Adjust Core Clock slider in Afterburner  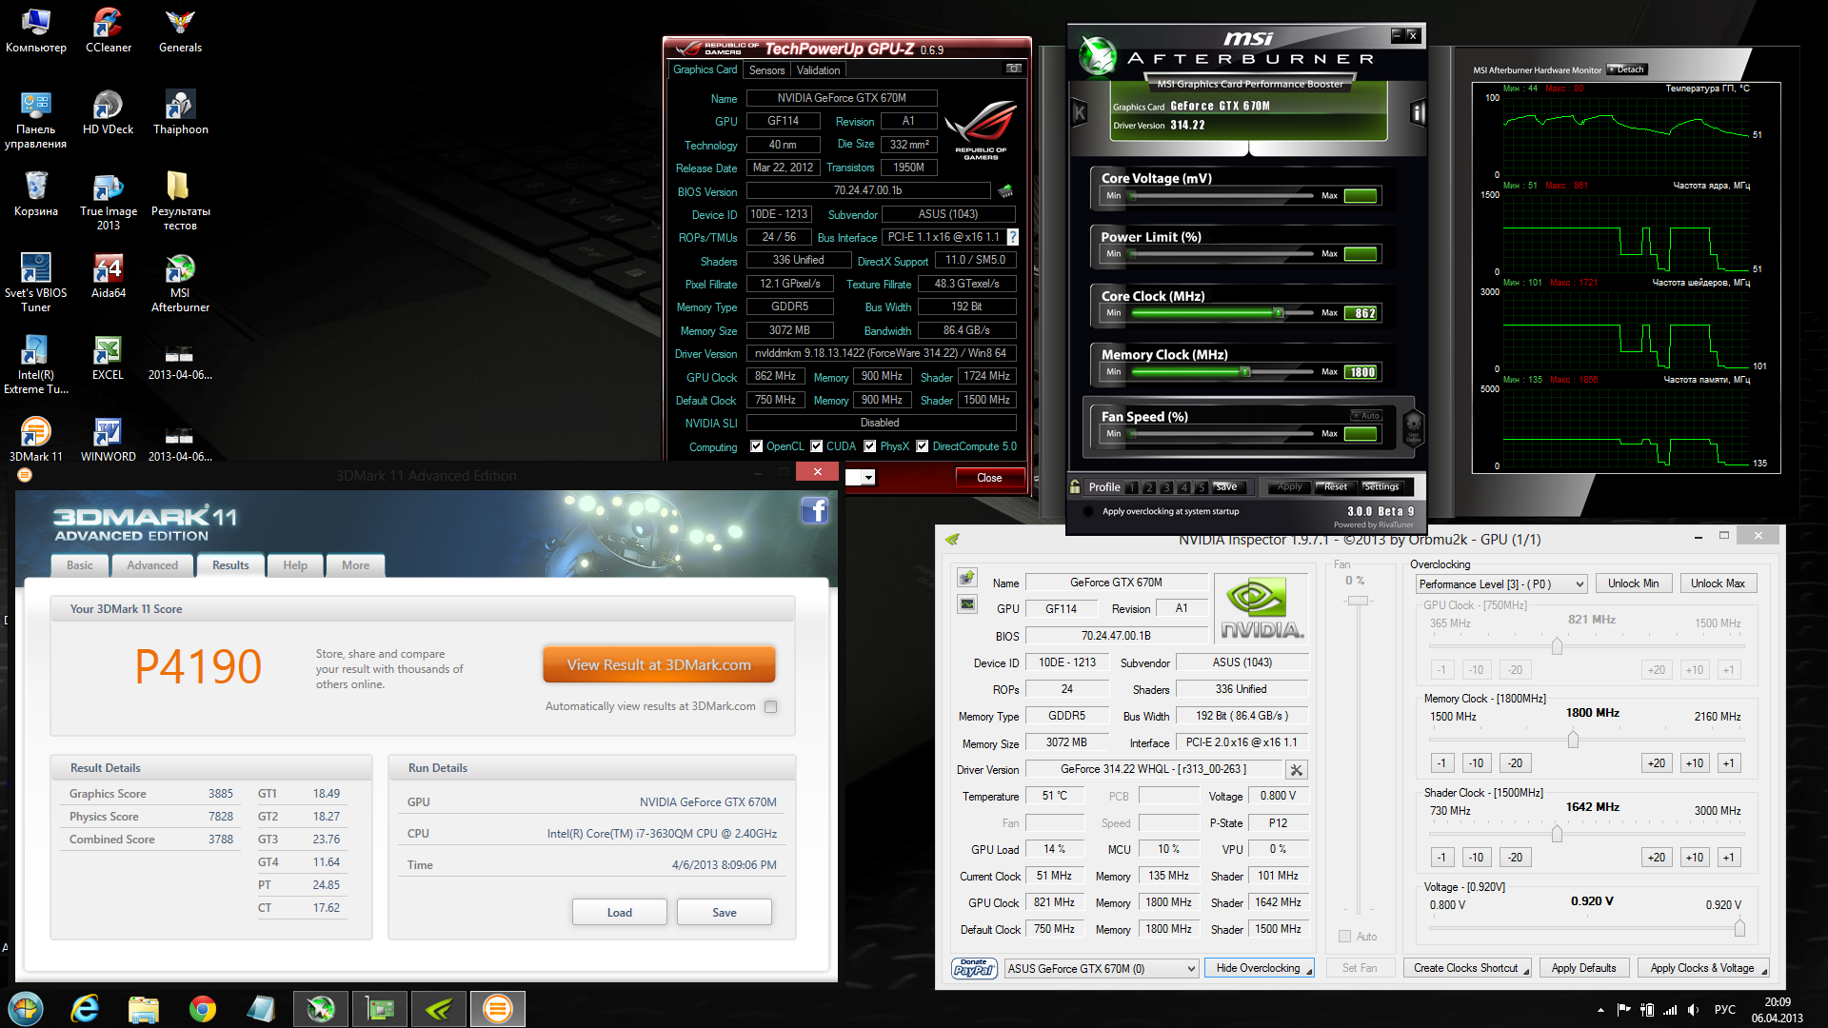[x=1279, y=312]
